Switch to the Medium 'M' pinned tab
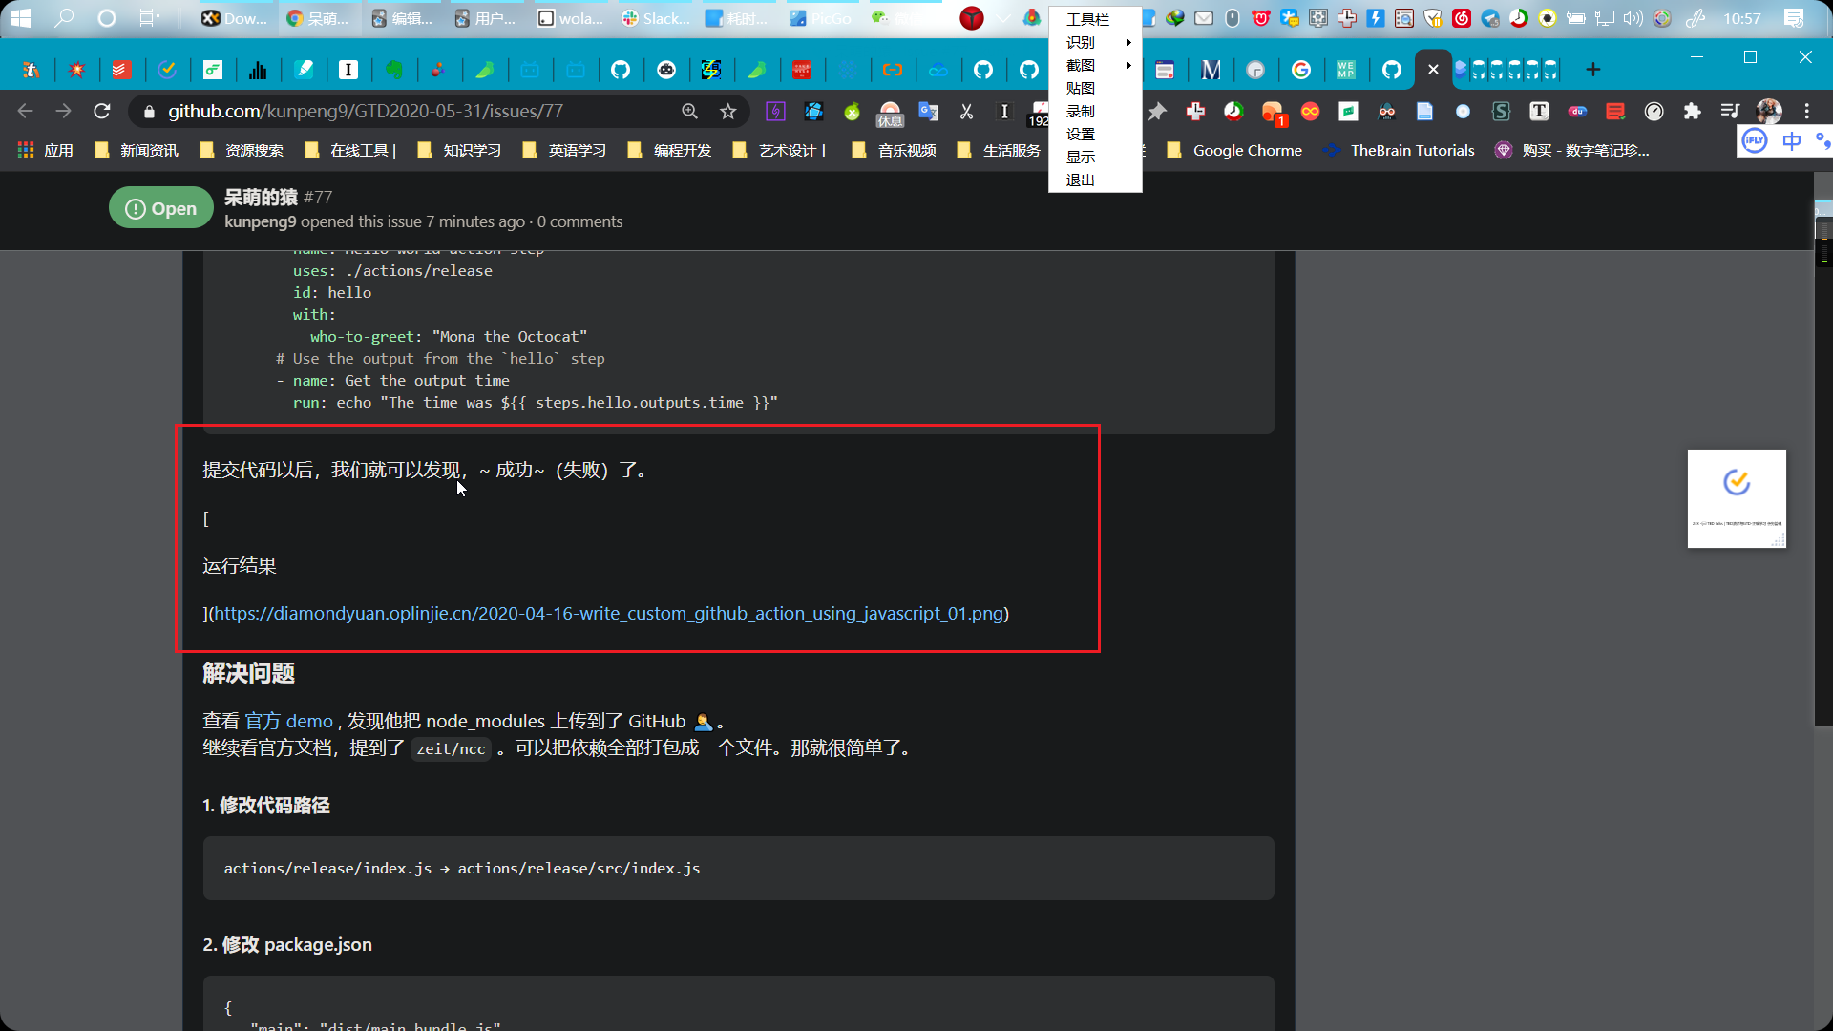This screenshot has height=1031, width=1833. (x=1211, y=70)
